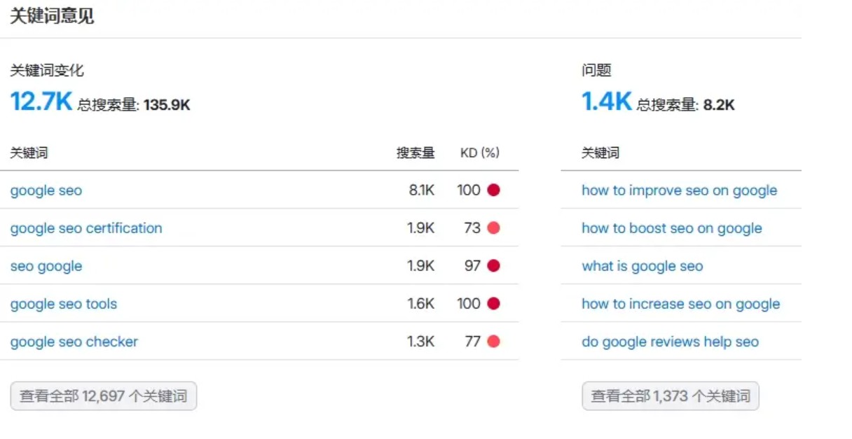
Task: Click the KD dot for 'google seo checker'
Action: coord(493,341)
